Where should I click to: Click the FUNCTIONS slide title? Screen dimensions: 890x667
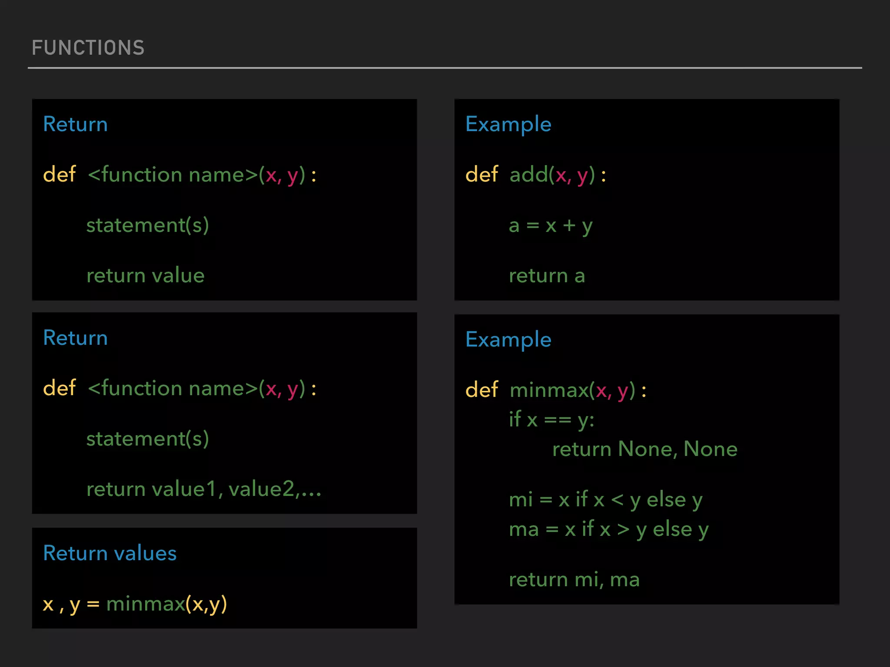(x=88, y=48)
